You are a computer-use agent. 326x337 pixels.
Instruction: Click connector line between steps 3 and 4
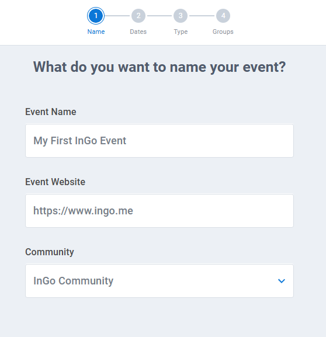[202, 16]
